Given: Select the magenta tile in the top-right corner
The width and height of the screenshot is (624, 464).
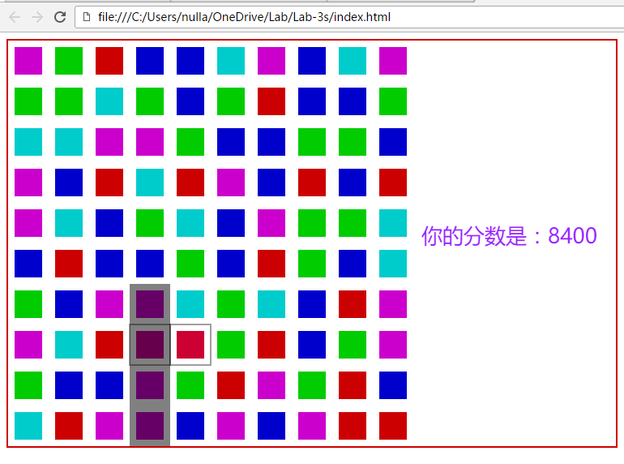Looking at the screenshot, I should point(393,61).
